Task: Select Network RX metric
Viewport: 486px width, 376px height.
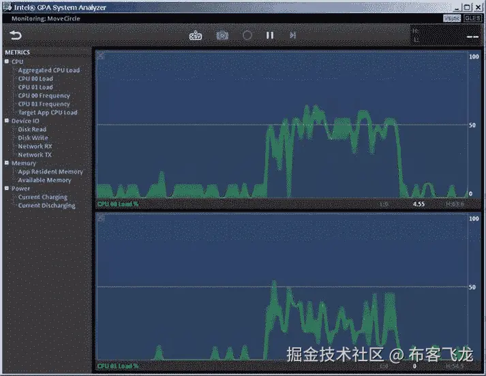Action: tap(35, 146)
